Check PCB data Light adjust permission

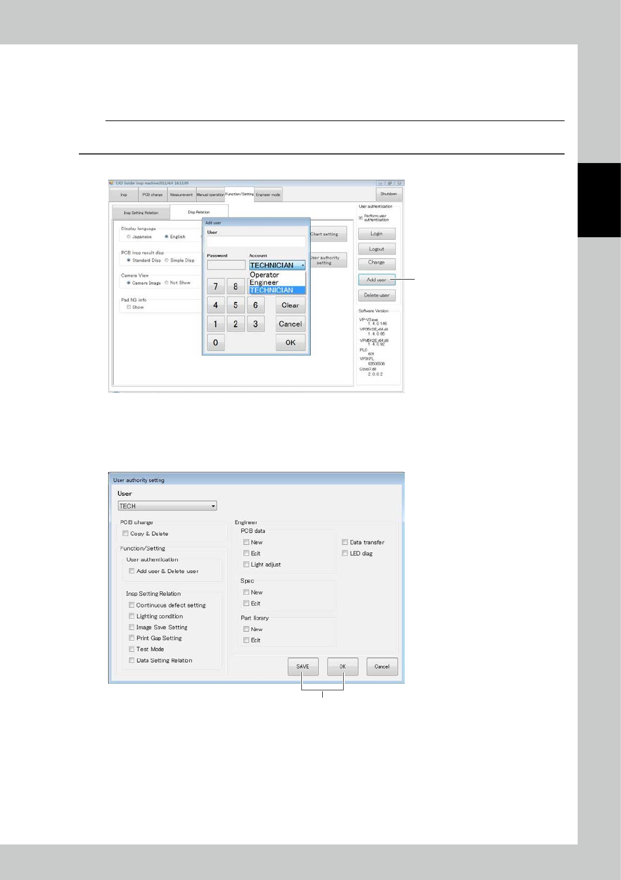(x=246, y=564)
